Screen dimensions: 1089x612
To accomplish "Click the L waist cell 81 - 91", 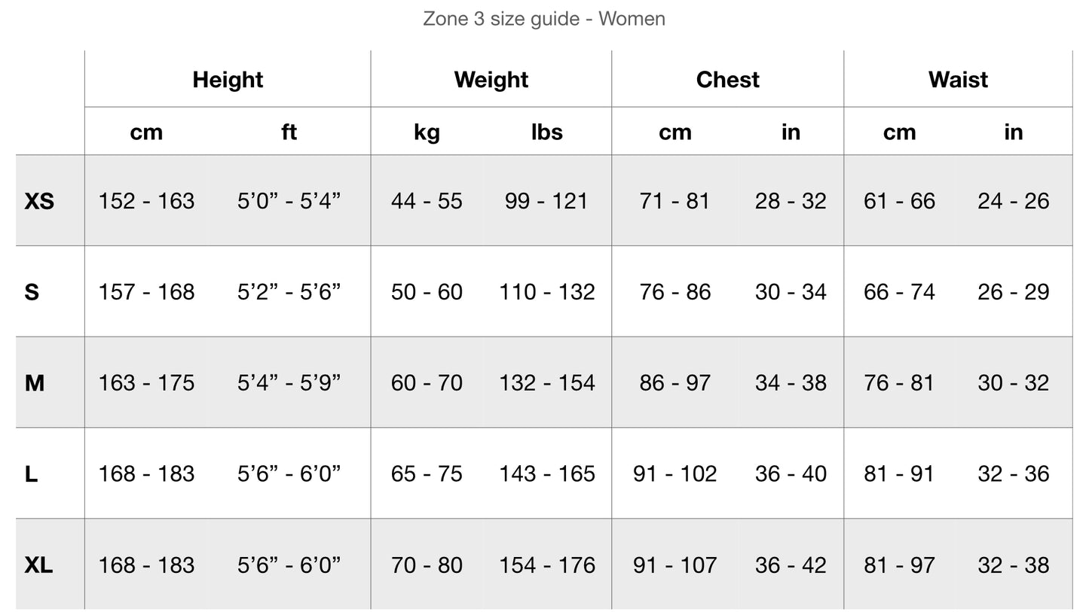I will click(x=899, y=474).
